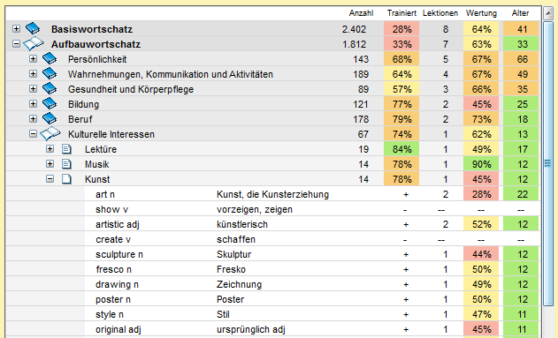
Task: Collapse the Kunst lesson node
Action: pos(50,178)
